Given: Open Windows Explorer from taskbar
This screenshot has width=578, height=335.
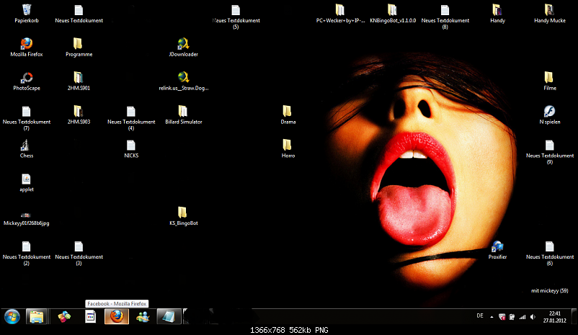Looking at the screenshot, I should click(x=37, y=316).
